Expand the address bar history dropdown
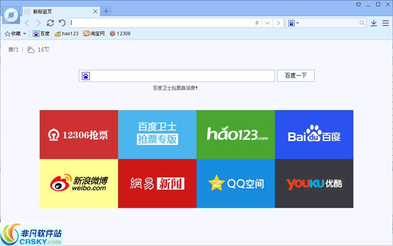 267,23
